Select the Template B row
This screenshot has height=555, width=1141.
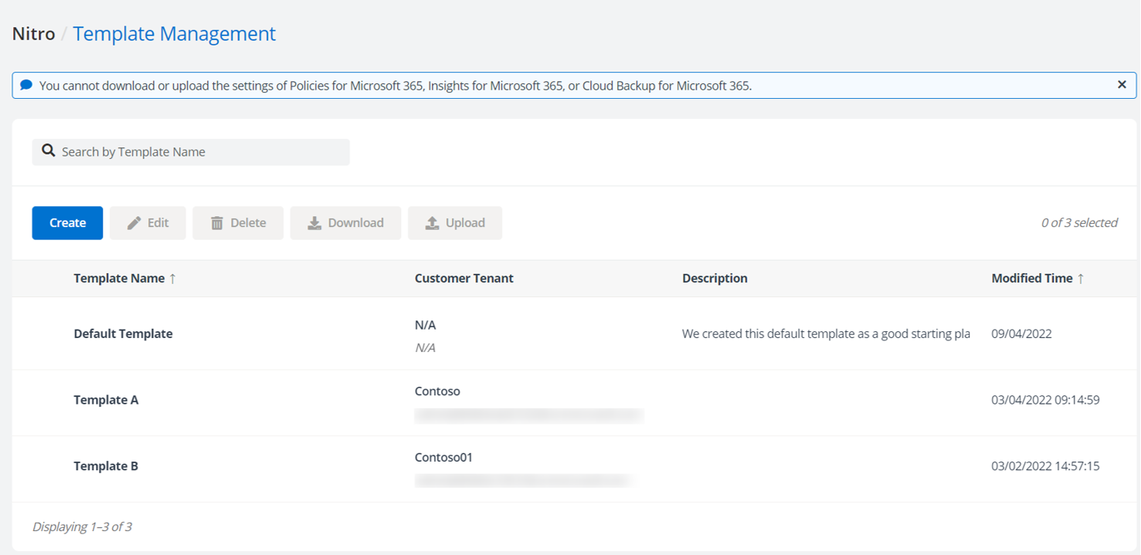106,465
